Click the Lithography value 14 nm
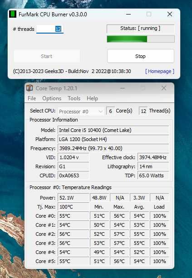This screenshot has height=278, width=192. click(153, 166)
